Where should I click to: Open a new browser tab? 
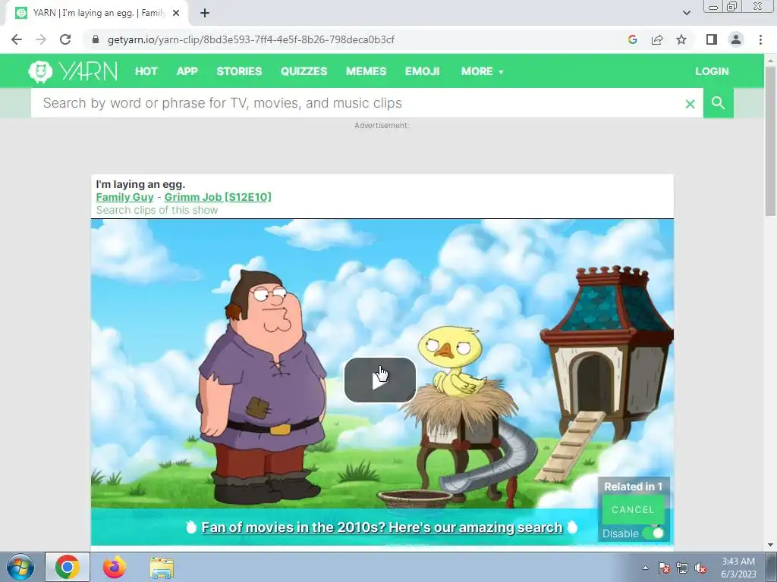[x=205, y=13]
